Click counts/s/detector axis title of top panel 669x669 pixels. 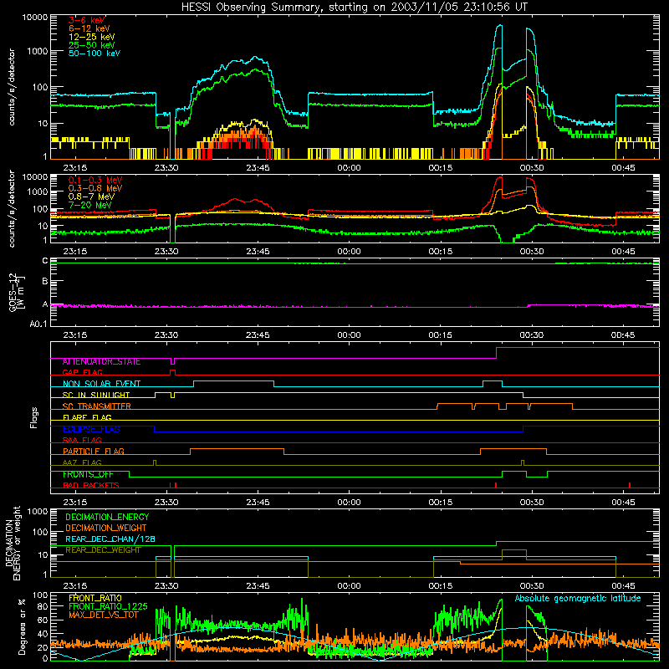(12, 87)
